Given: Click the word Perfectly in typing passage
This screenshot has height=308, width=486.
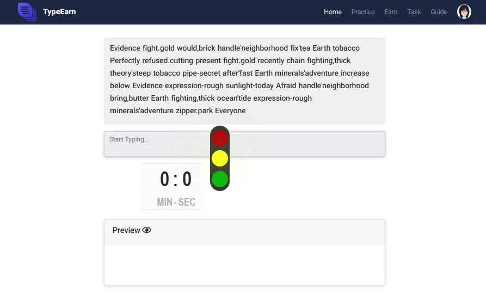Looking at the screenshot, I should pyautogui.click(x=125, y=61).
